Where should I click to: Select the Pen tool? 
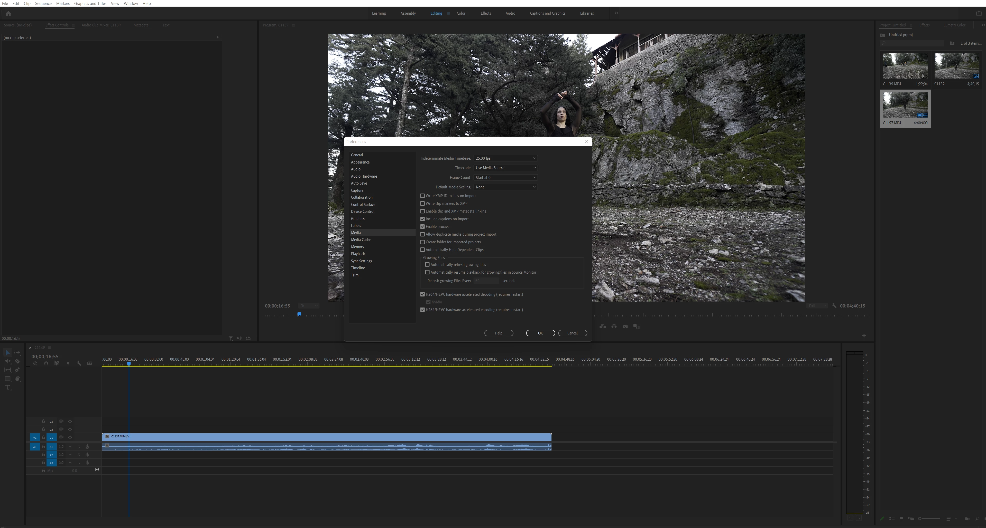click(17, 370)
